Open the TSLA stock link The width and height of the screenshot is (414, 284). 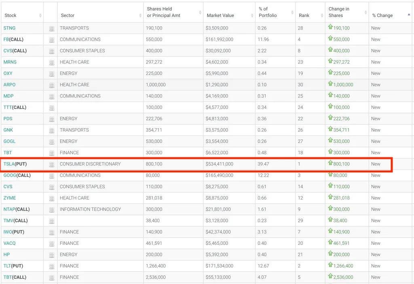click(9, 164)
